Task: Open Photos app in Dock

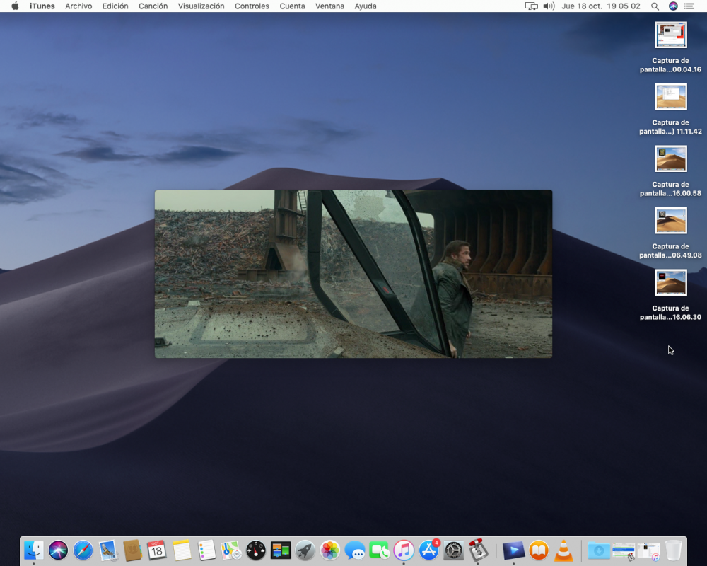Action: 330,550
